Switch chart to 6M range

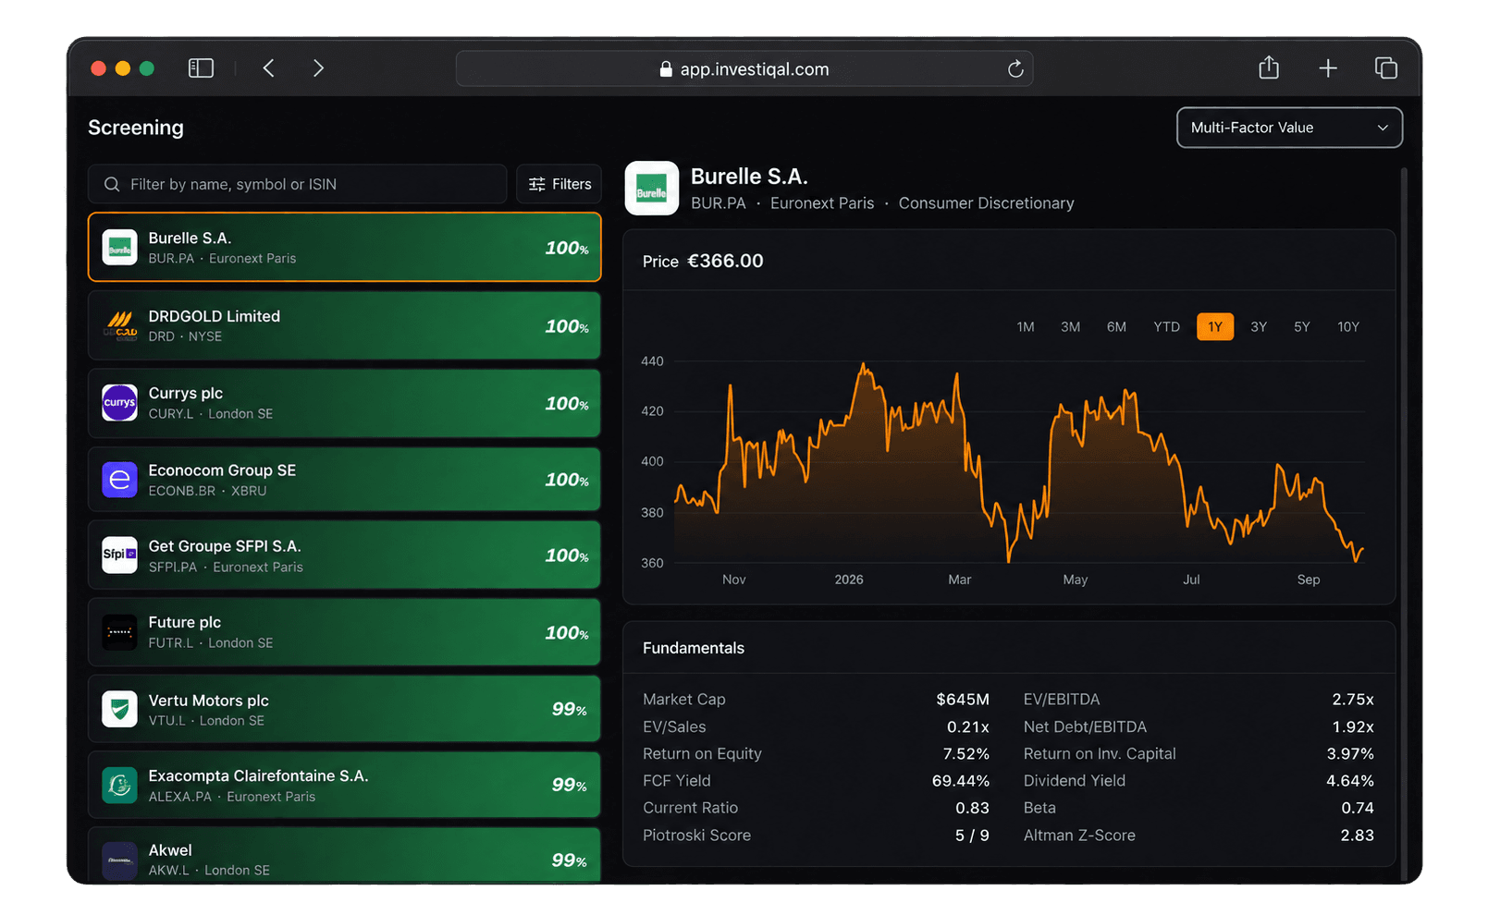coord(1116,327)
